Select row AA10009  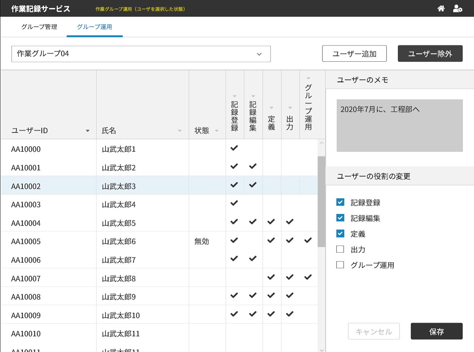(x=159, y=314)
